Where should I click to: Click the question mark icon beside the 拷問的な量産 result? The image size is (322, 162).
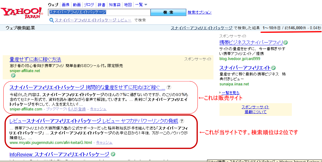coord(169,87)
